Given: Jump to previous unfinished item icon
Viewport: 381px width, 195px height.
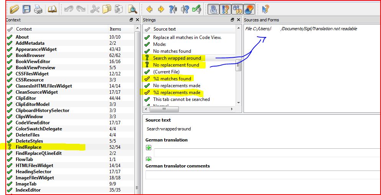Looking at the screenshot, I should (x=173, y=10).
